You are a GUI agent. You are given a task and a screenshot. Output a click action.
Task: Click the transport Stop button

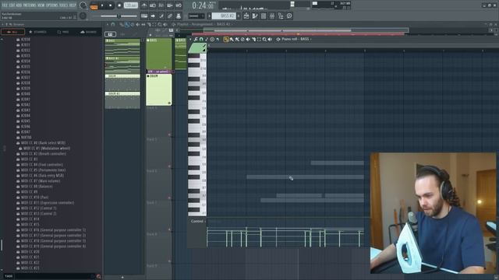pos(111,5)
